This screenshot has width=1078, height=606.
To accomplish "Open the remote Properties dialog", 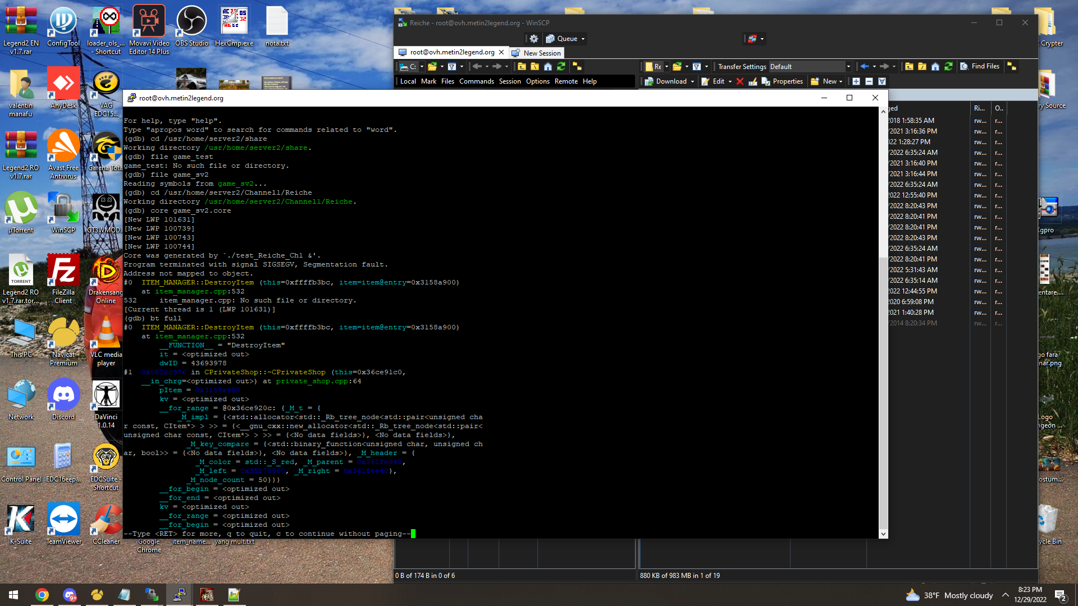I will 782,81.
